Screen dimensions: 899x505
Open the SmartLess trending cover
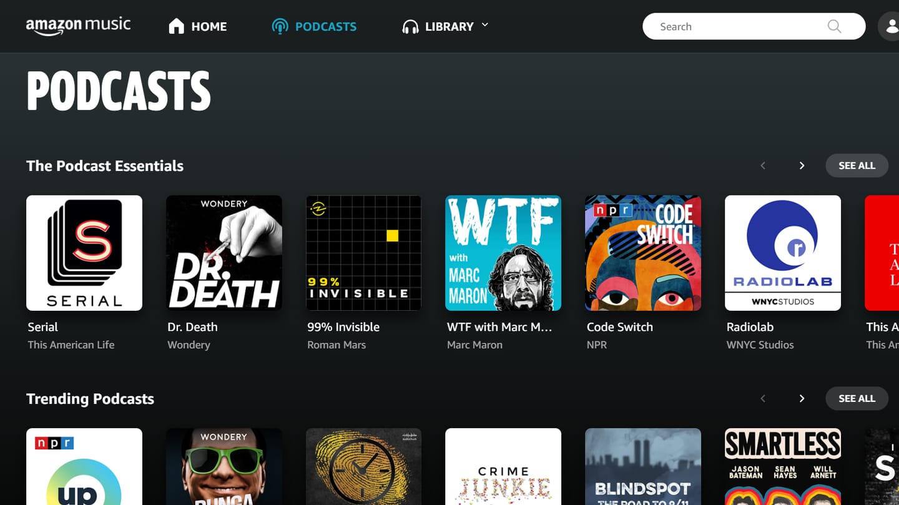pyautogui.click(x=783, y=467)
